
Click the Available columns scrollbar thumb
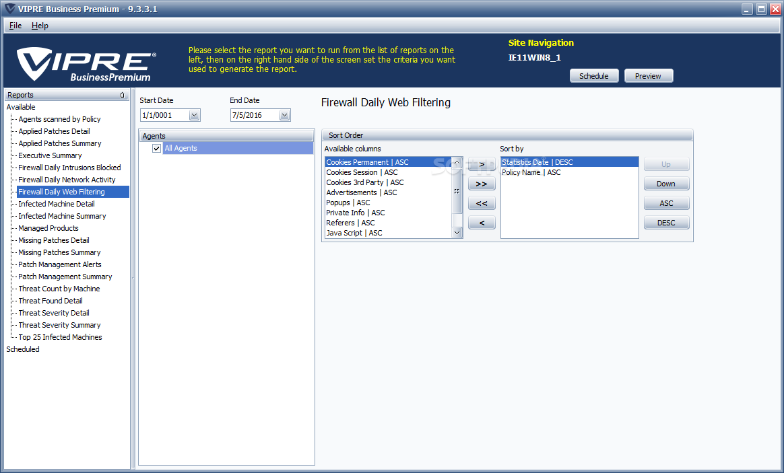click(457, 191)
